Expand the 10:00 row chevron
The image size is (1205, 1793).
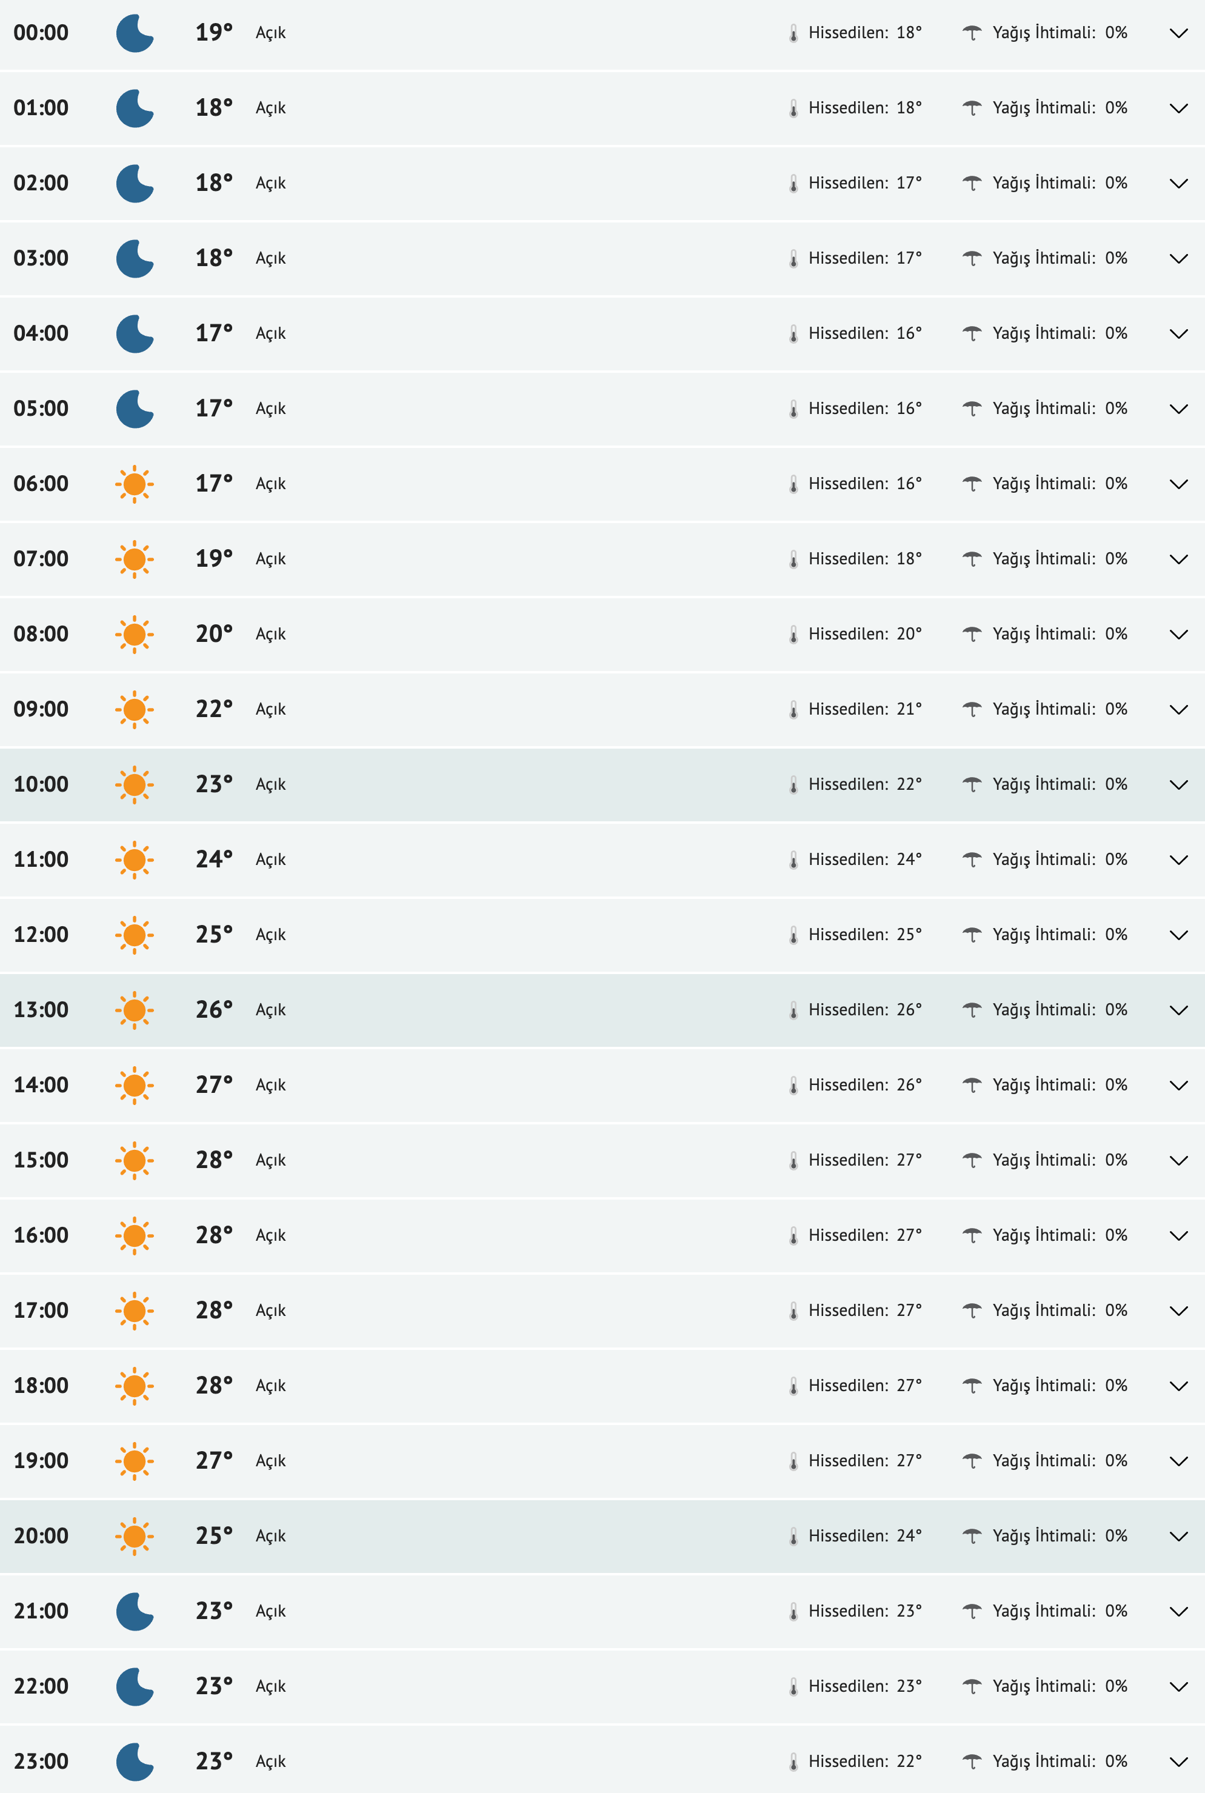1178,785
